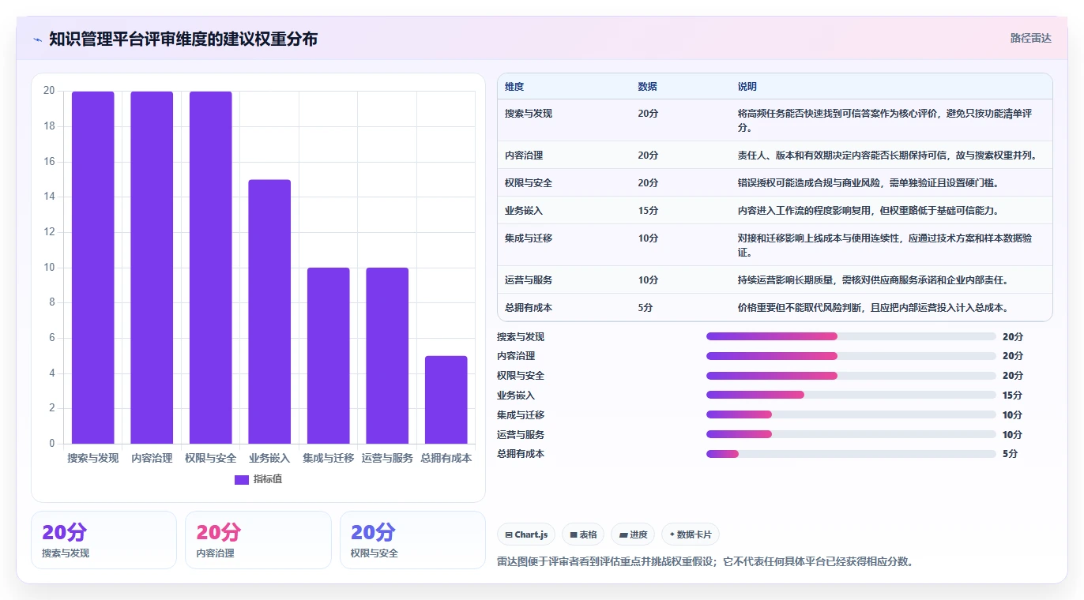The image size is (1084, 600).
Task: Click the footnote beginning 雷达图便于评审者
Action: (705, 562)
